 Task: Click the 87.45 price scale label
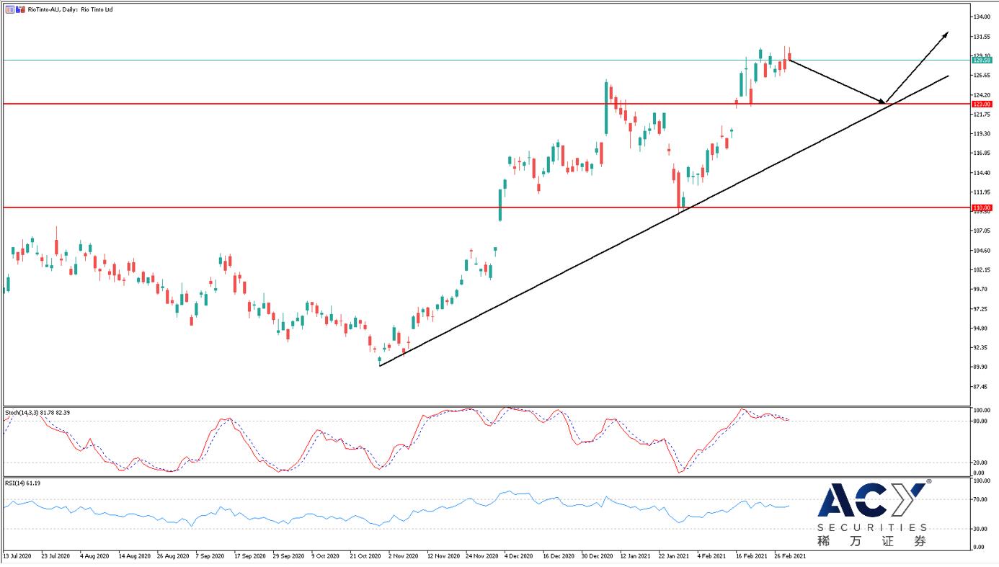[981, 386]
